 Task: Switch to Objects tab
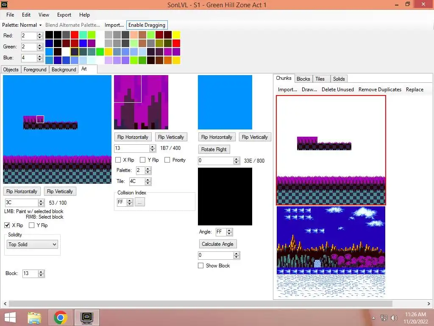(x=11, y=70)
